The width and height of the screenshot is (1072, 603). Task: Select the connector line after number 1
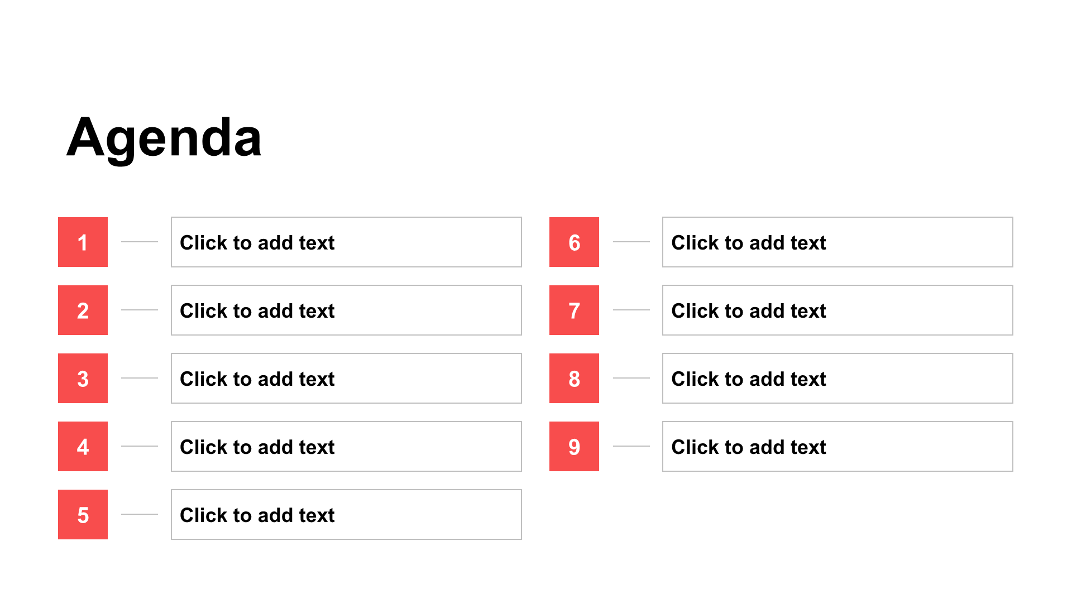(140, 242)
